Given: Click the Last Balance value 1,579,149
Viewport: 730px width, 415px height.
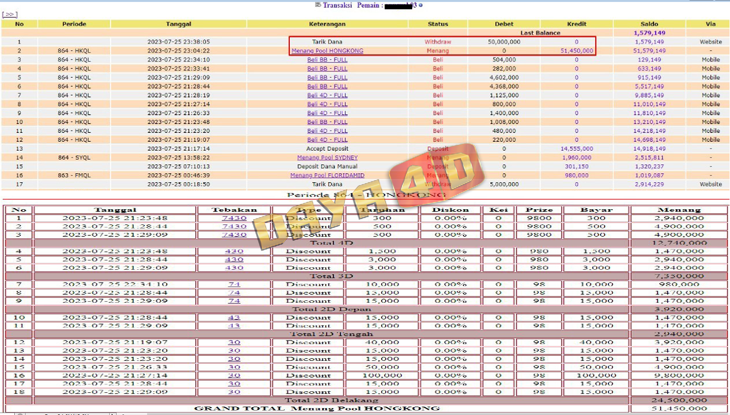Looking at the screenshot, I should (649, 33).
